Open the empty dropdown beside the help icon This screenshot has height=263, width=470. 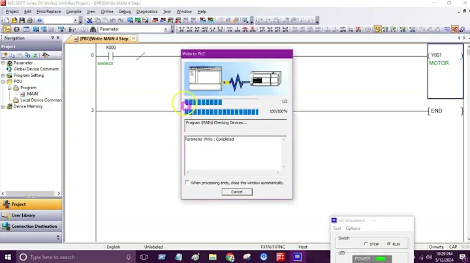click(x=75, y=20)
